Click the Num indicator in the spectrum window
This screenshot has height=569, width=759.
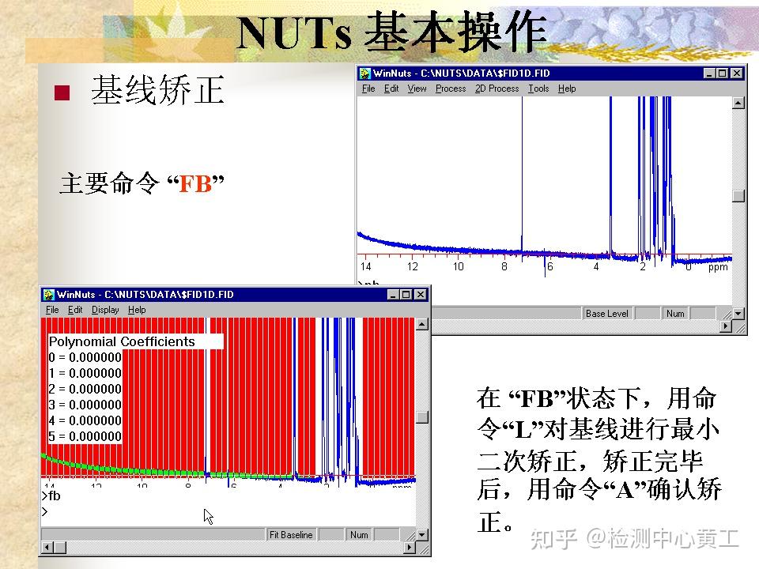coord(675,314)
